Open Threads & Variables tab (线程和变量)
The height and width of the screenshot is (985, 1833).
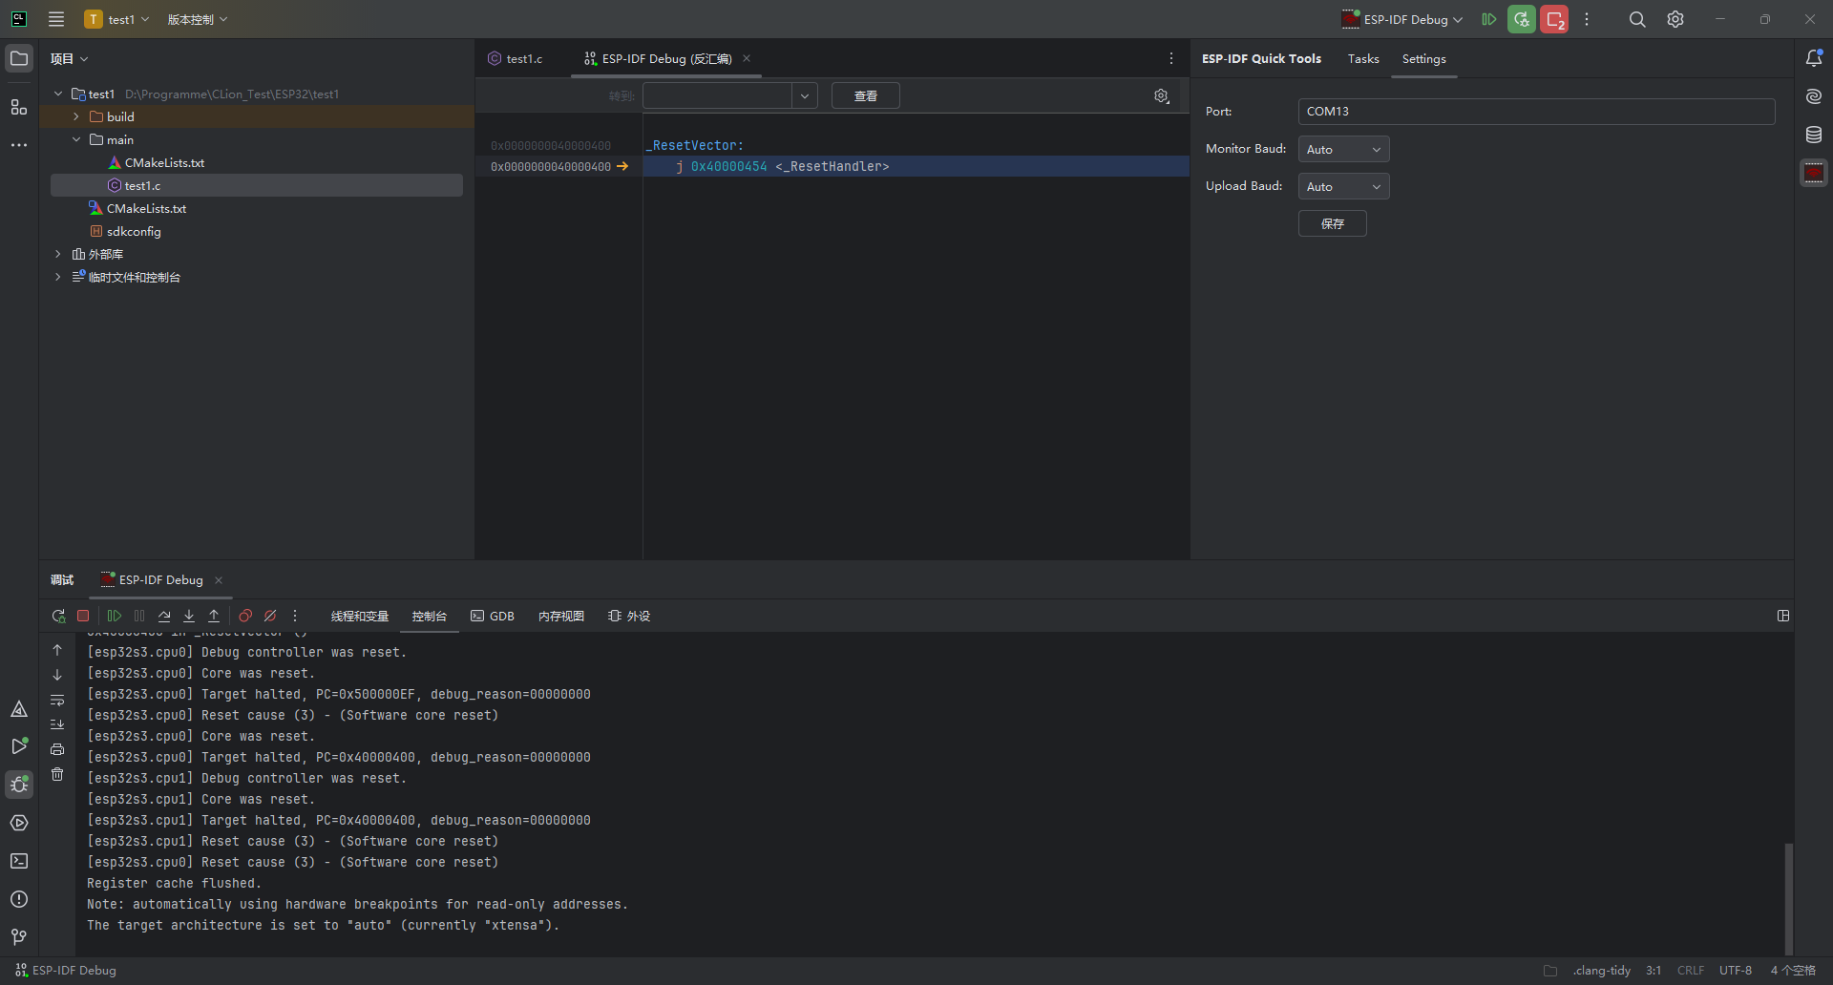point(360,616)
